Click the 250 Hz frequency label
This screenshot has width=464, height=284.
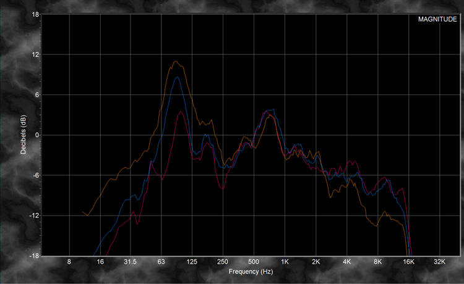(x=223, y=262)
